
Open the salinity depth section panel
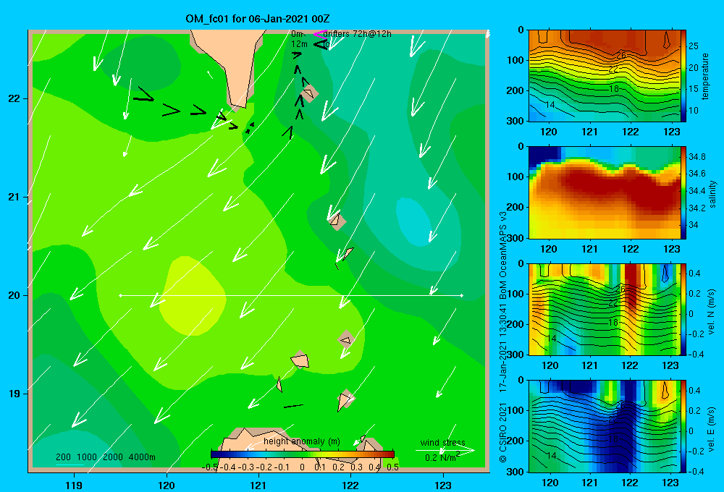point(605,192)
